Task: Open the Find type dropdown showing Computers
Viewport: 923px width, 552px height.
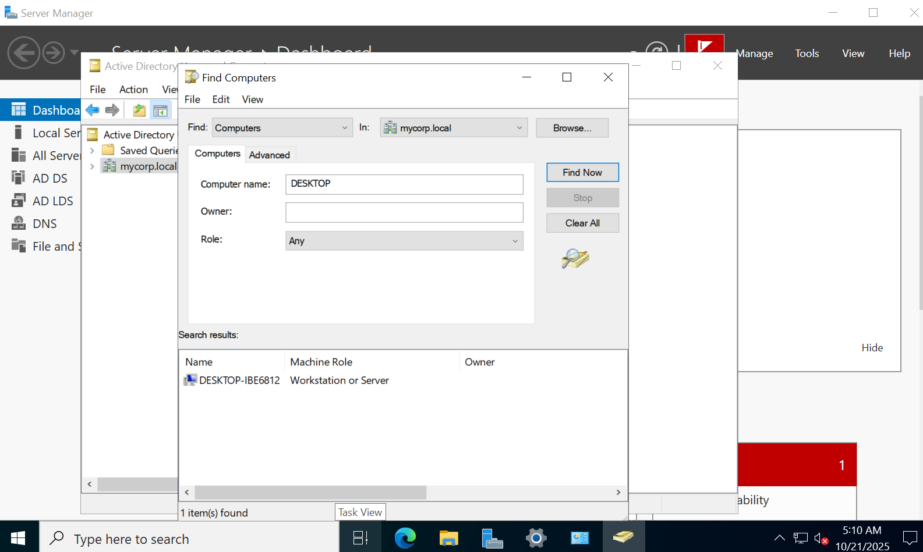Action: pos(282,128)
